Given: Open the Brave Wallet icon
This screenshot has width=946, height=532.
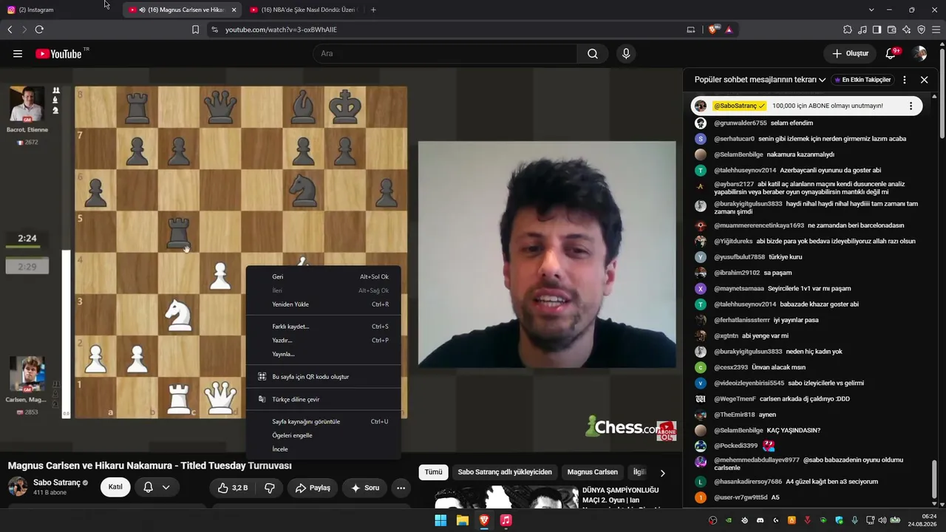Looking at the screenshot, I should (x=891, y=30).
